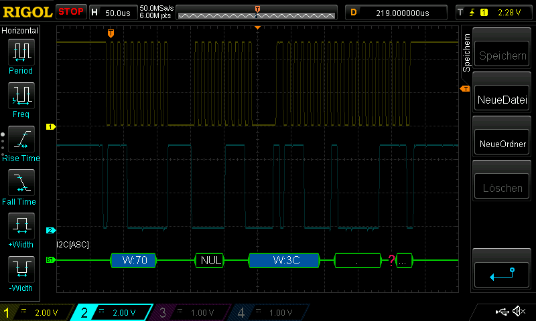Select disabled channel 3 status tab

[x=190, y=312]
